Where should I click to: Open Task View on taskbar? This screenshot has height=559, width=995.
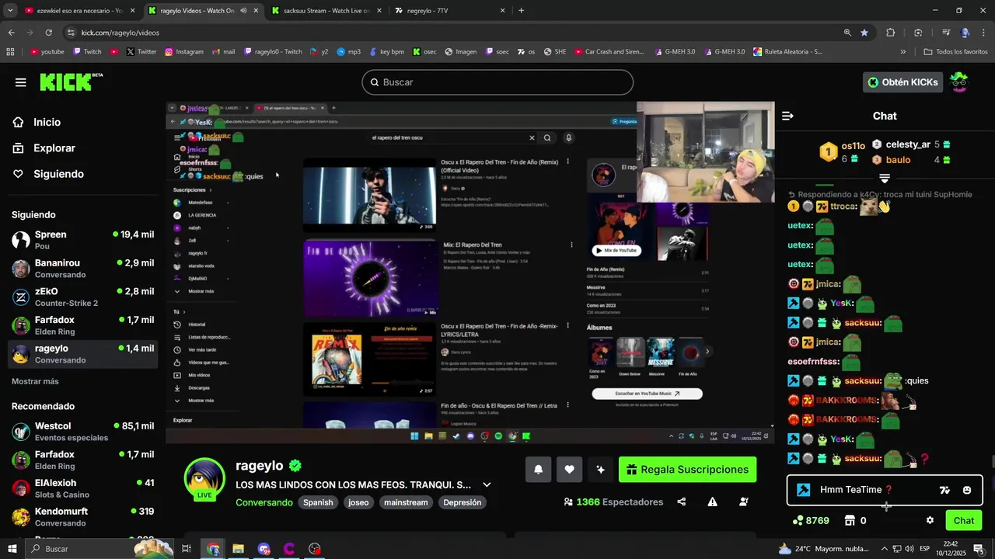coord(186,549)
